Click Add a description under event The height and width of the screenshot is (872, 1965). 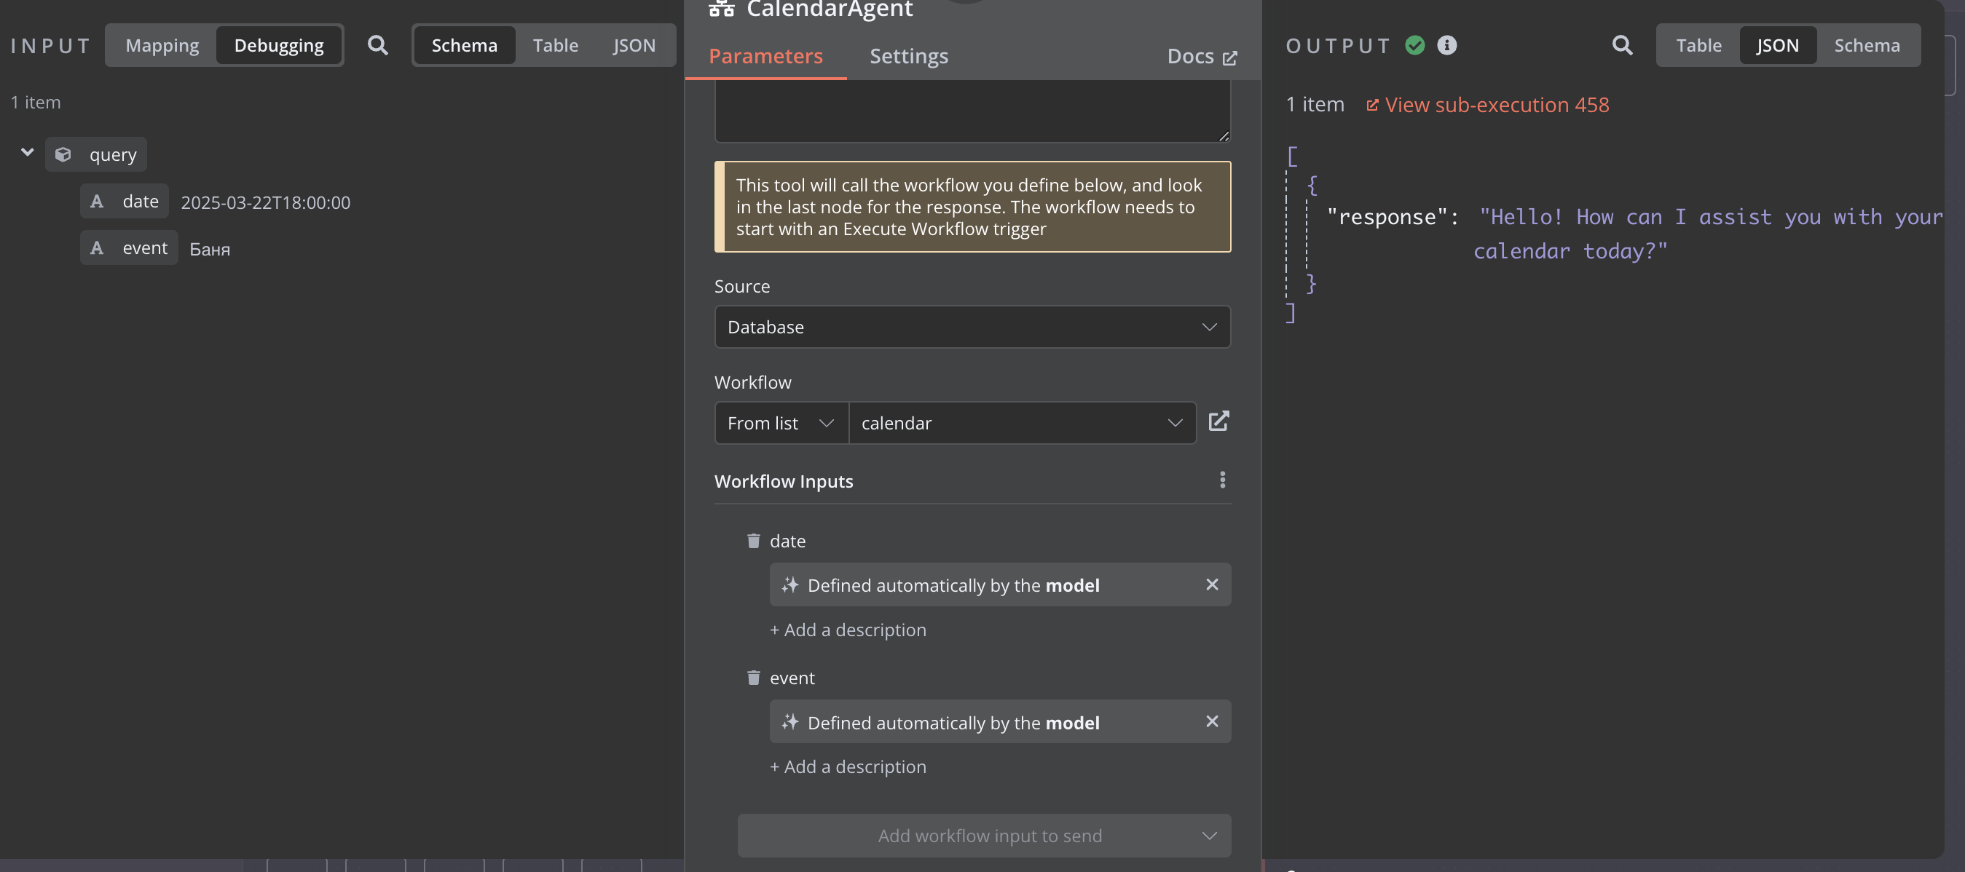coord(848,766)
